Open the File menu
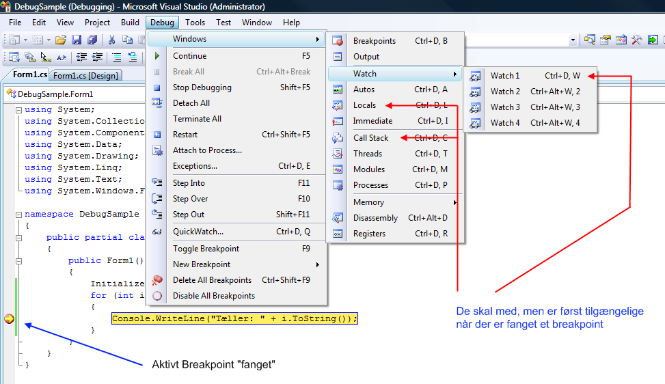Image resolution: width=665 pixels, height=384 pixels. coord(15,23)
